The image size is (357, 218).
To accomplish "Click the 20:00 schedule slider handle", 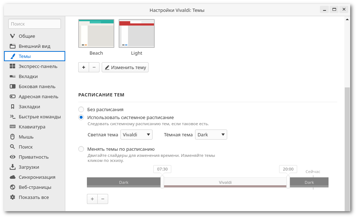I will [x=288, y=182].
